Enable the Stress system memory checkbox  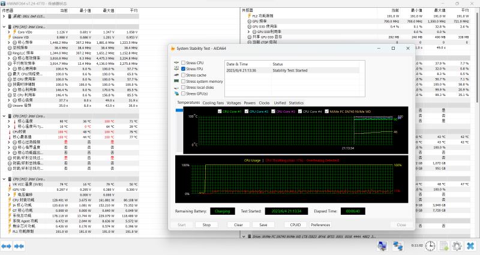(x=183, y=81)
